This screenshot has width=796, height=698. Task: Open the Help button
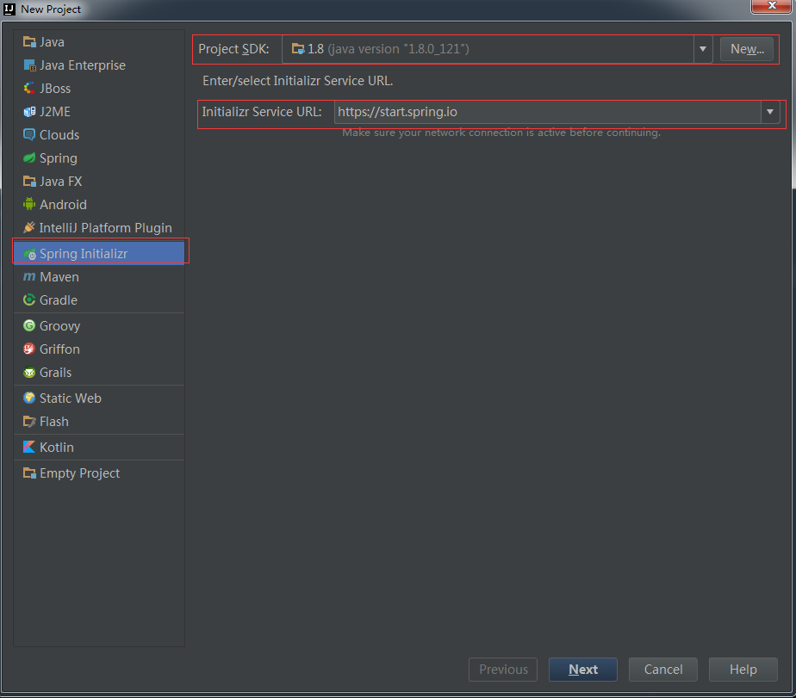[743, 670]
